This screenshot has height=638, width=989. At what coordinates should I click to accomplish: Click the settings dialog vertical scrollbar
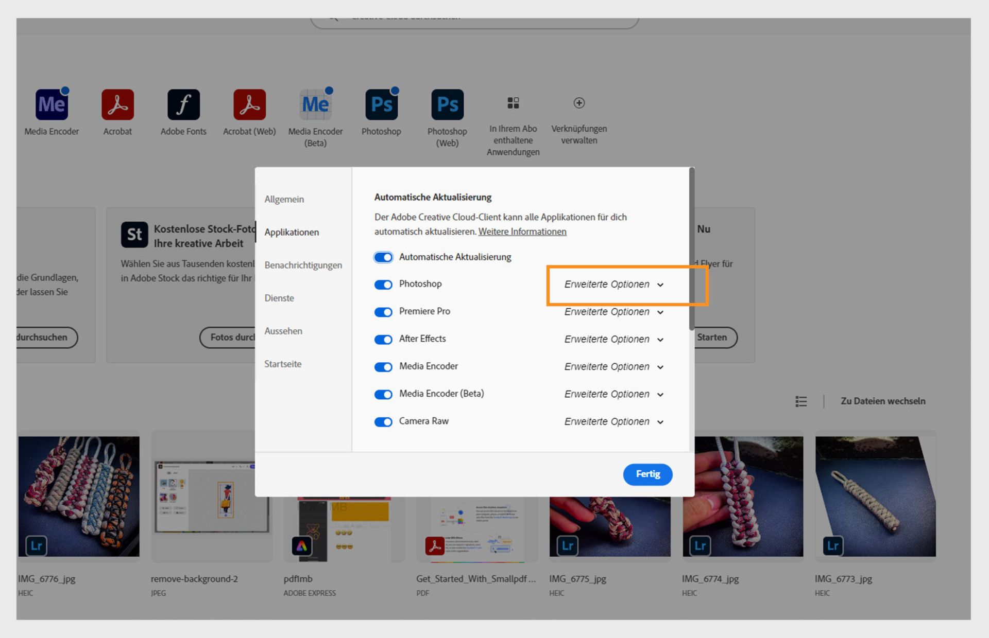692,250
